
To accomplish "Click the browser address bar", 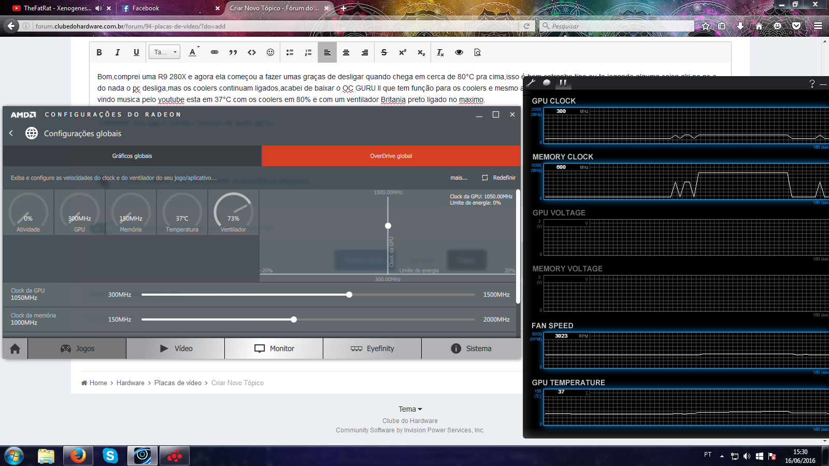I will click(275, 26).
